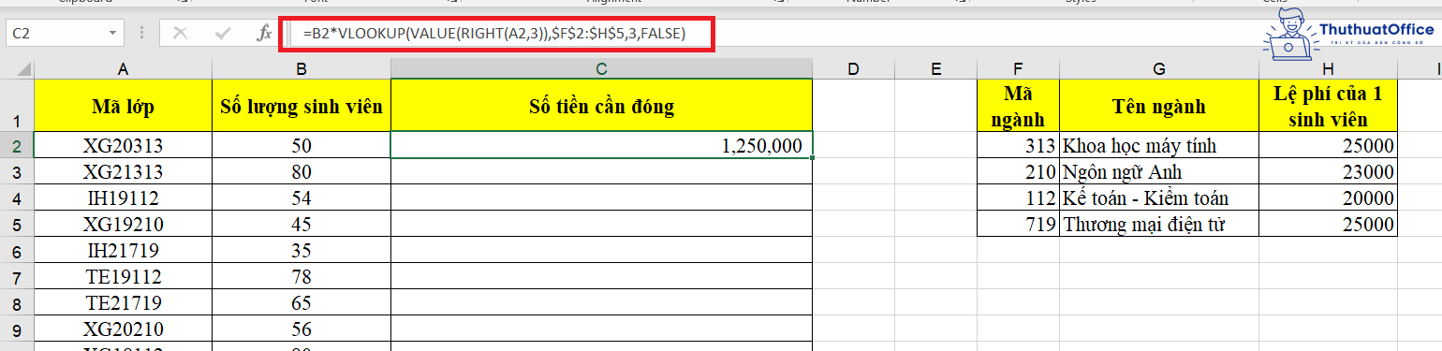Select the cell containing 1,250,000
This screenshot has width=1442, height=351.
tap(601, 145)
